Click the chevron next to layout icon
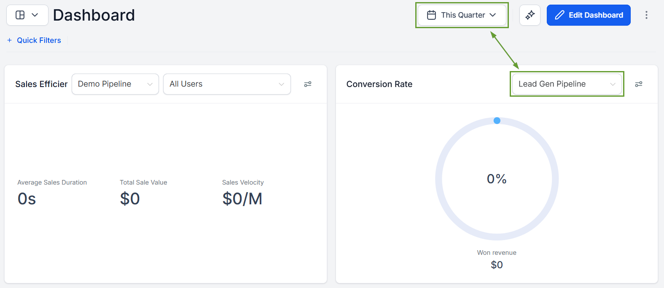 click(35, 15)
